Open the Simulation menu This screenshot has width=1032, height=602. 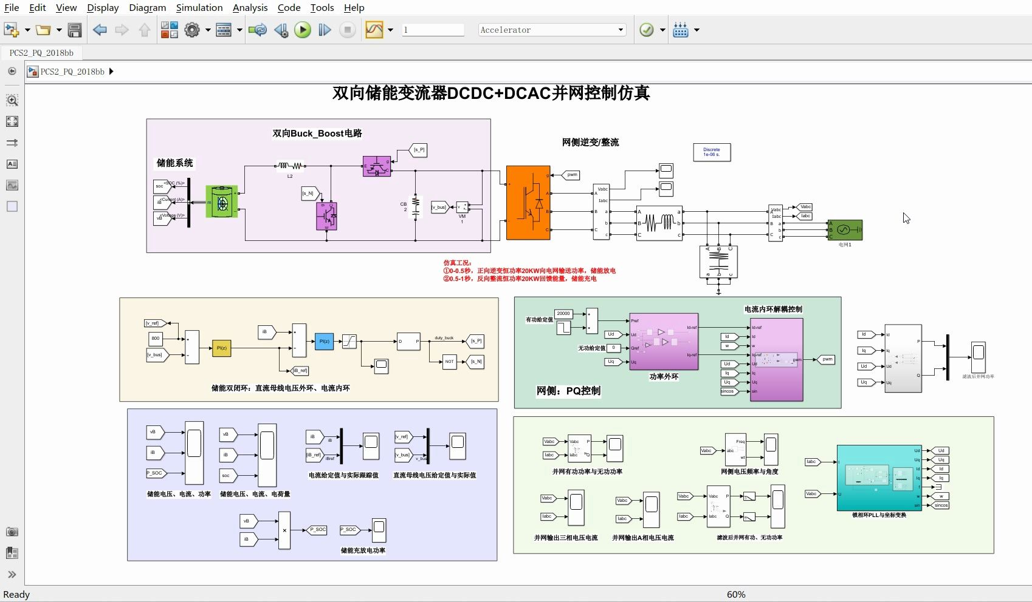click(199, 7)
